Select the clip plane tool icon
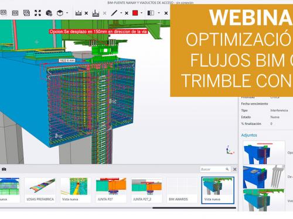 (x=96, y=13)
